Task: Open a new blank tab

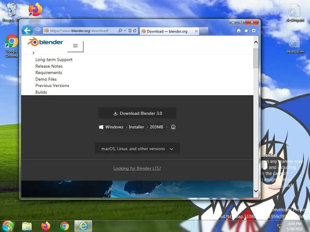Action: click(204, 31)
